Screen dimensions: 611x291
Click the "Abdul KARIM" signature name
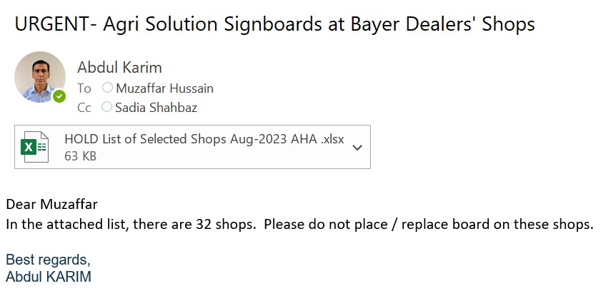pos(48,276)
